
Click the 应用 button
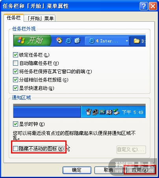[140, 170]
